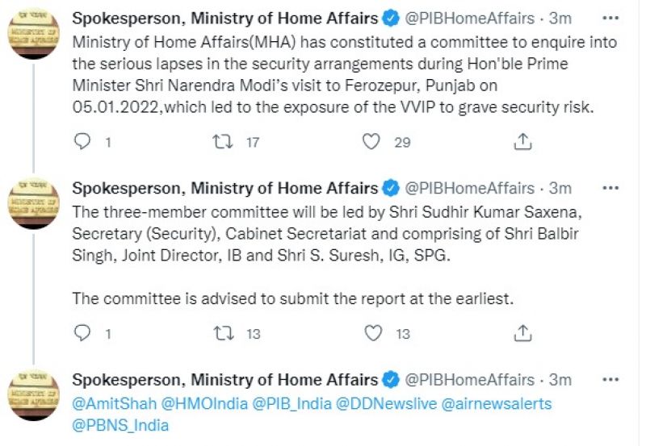The width and height of the screenshot is (646, 446).
Task: Reply to the three-member committee tweet
Action: (82, 332)
